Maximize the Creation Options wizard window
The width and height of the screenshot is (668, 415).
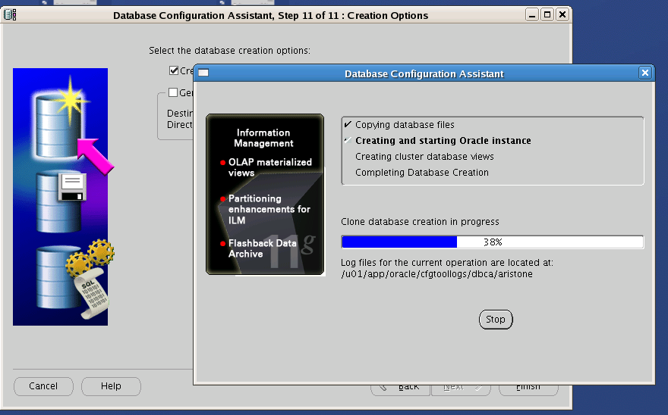(x=547, y=15)
